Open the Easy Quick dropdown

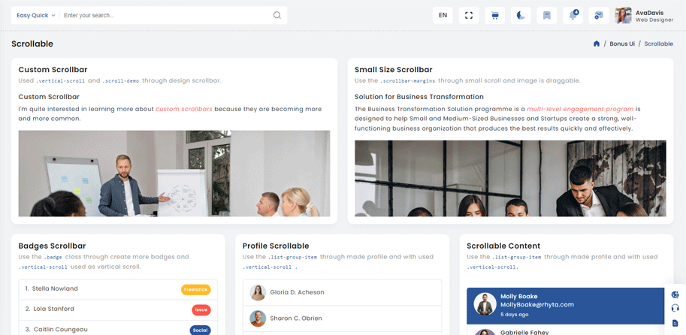pyautogui.click(x=36, y=15)
